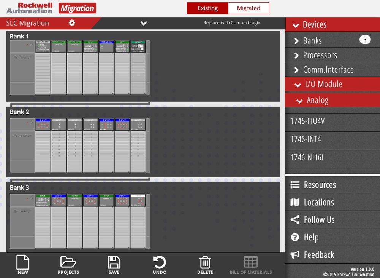380x278 pixels.
Task: Select the Bank 1 chassis power supply
Action: point(22,67)
